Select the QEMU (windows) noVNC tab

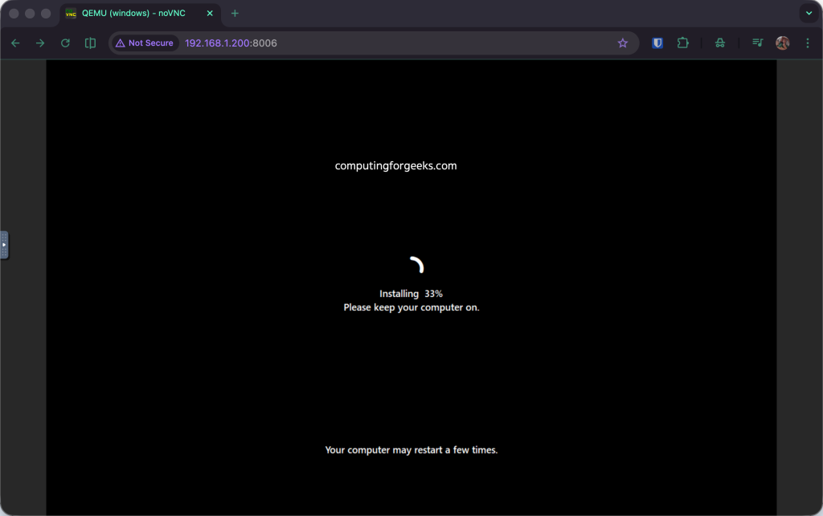click(133, 13)
